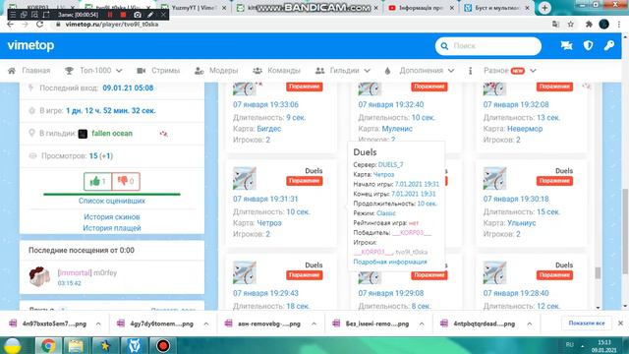The image size is (629, 354).
Task: Expand the 4gy7dy6tomem download options
Action: pyautogui.click(x=206, y=324)
